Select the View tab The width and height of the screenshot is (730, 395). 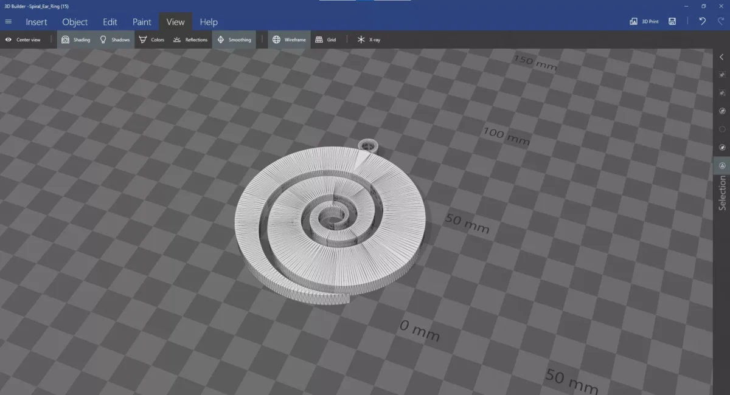coord(175,22)
